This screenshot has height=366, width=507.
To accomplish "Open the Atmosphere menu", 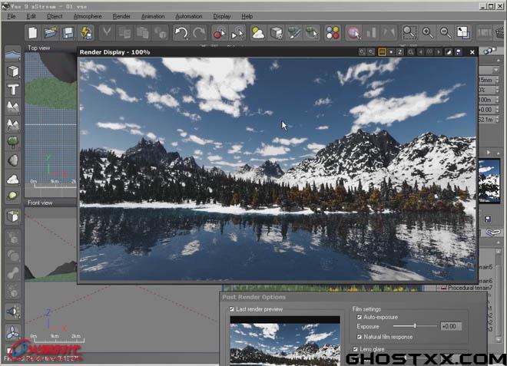I will click(88, 16).
